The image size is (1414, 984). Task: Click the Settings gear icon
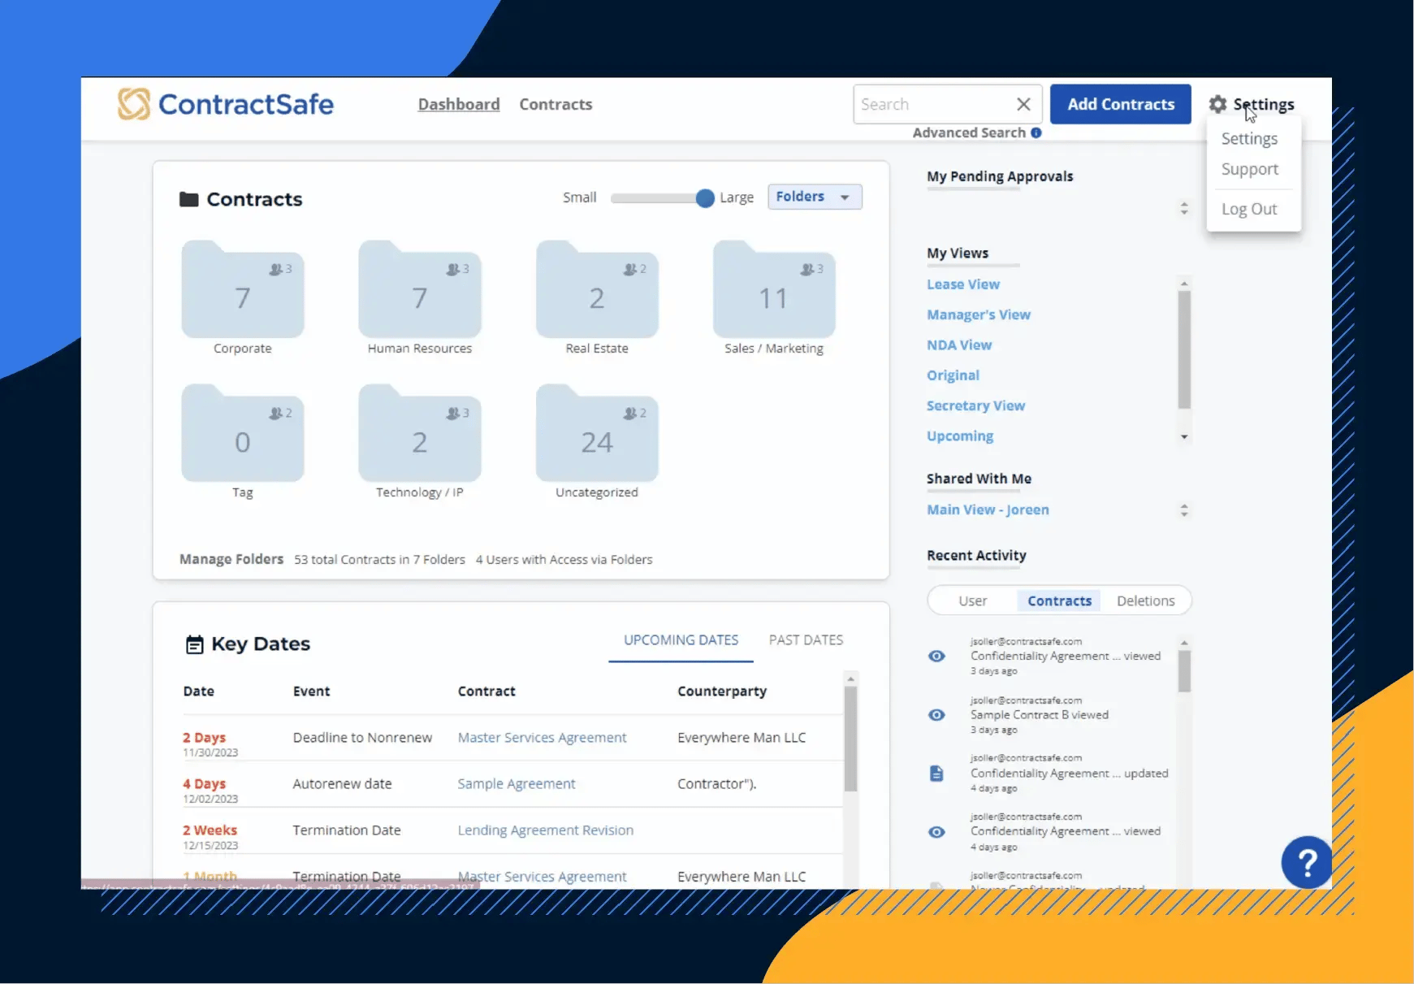coord(1217,104)
